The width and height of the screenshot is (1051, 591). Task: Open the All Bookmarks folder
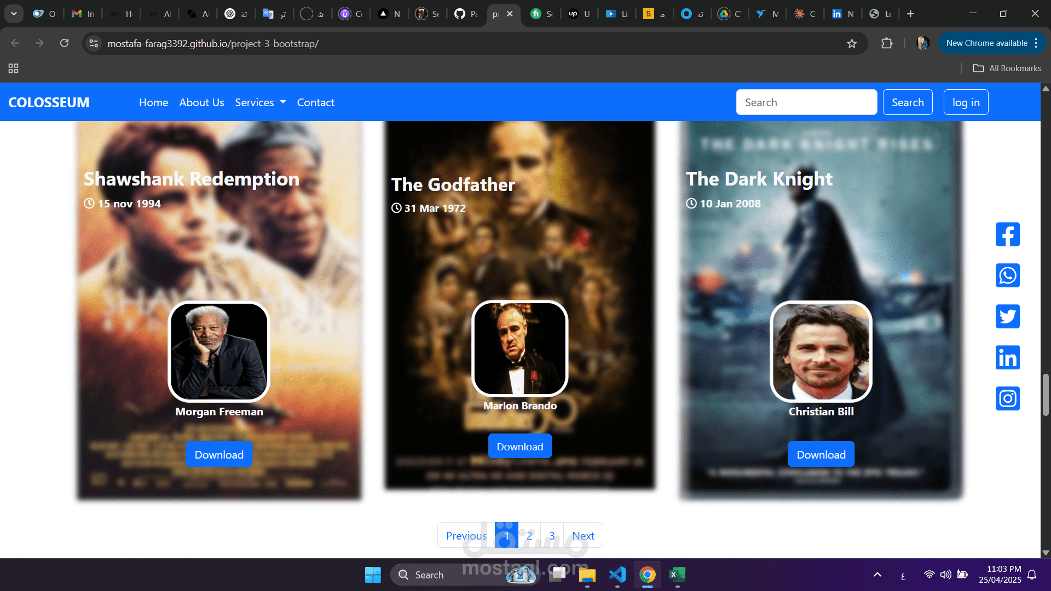pos(1007,68)
